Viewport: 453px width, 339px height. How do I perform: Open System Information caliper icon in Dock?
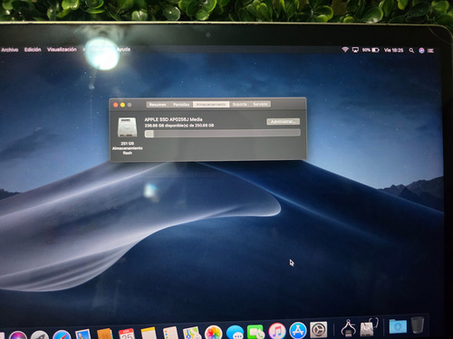coord(348,328)
